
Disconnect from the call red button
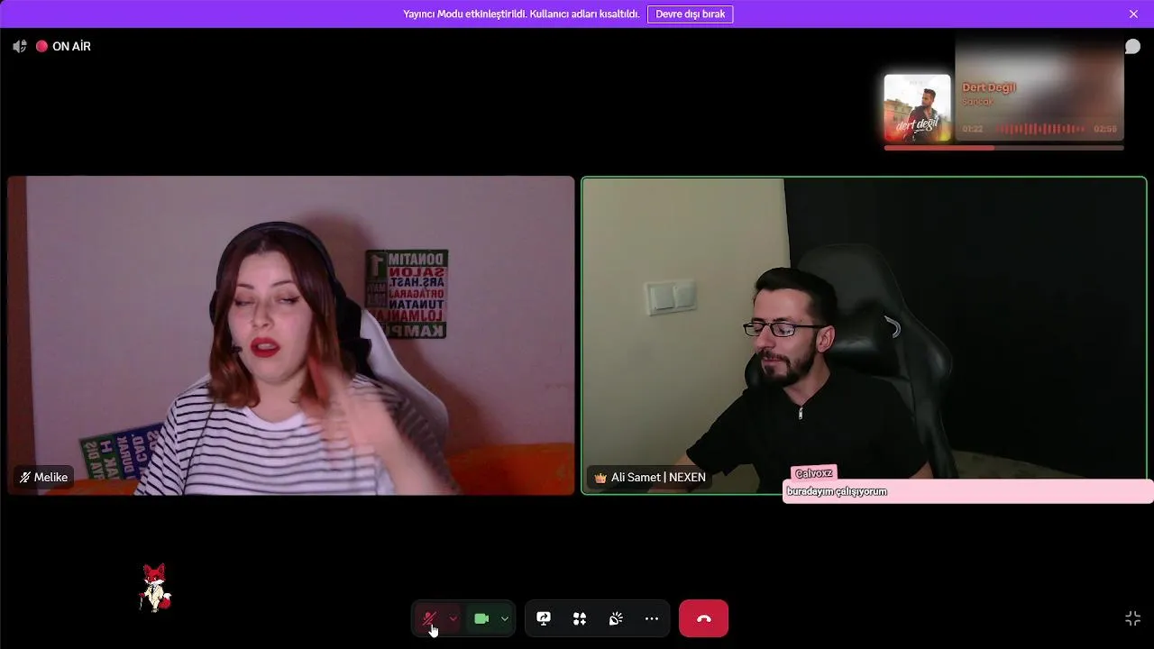pyautogui.click(x=703, y=618)
